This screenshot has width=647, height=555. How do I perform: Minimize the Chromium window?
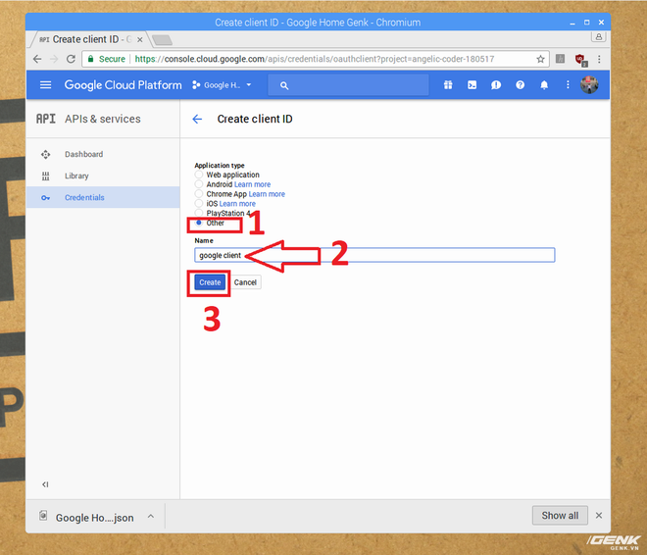coord(572,23)
